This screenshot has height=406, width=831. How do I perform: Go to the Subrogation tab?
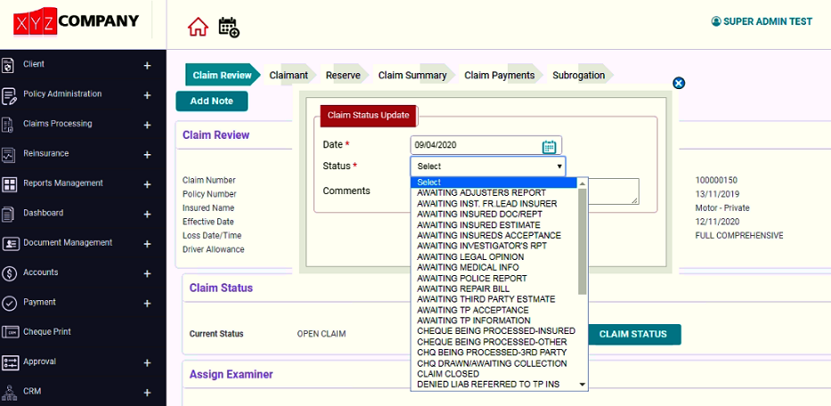point(578,76)
